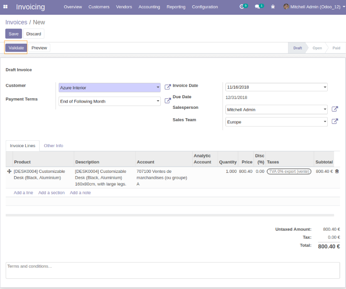This screenshot has height=289, width=346.
Task: Open the Reporting menu
Action: pos(176,7)
